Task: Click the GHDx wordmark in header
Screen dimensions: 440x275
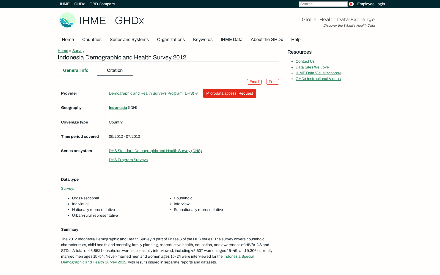Action: coord(129,21)
